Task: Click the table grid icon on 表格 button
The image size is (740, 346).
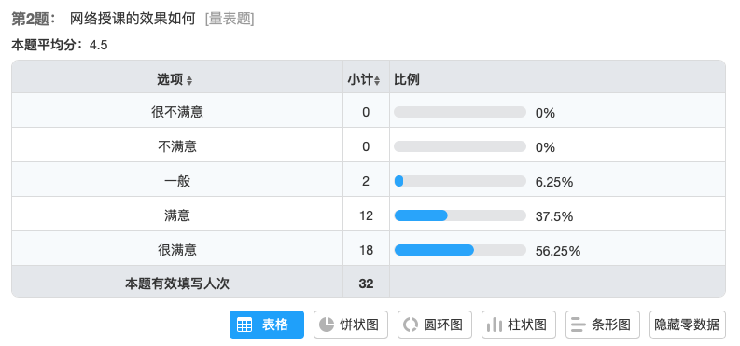Action: click(244, 325)
